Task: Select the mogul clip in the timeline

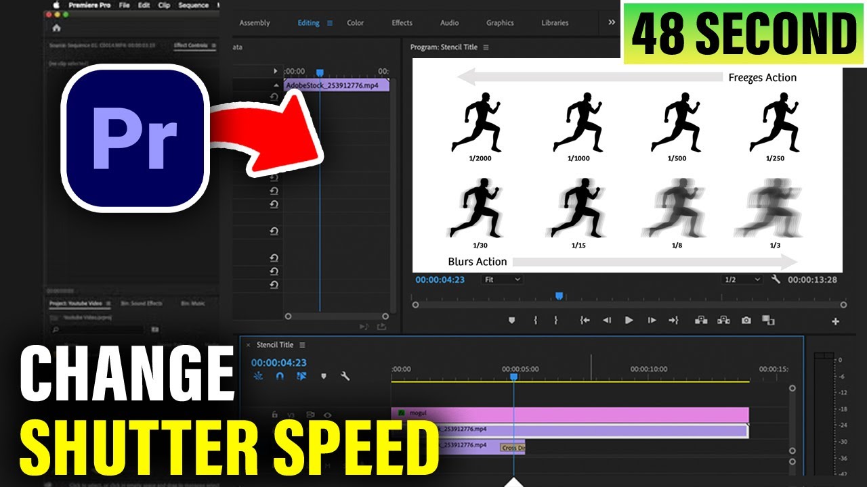Action: (570, 414)
